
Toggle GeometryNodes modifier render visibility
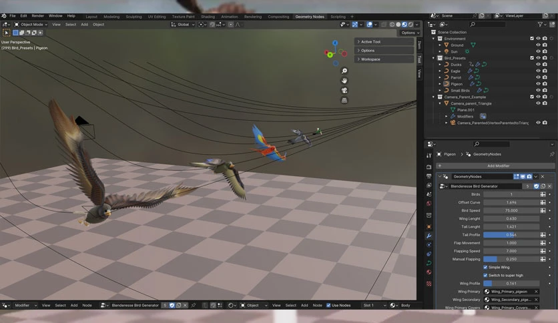coord(529,176)
